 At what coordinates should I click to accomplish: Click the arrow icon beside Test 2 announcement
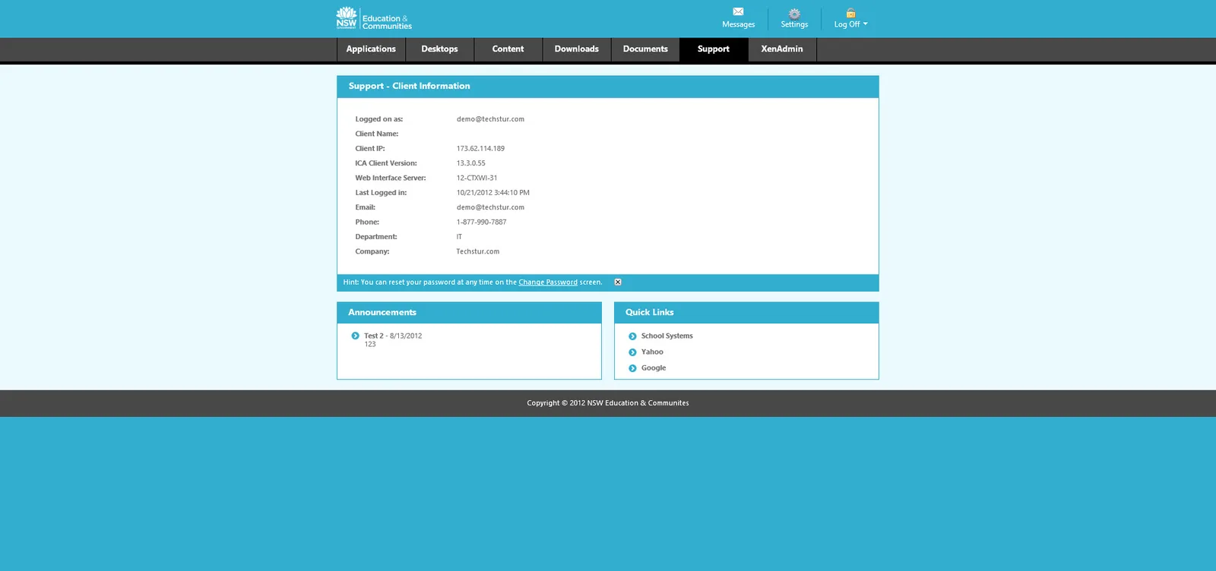(x=355, y=336)
